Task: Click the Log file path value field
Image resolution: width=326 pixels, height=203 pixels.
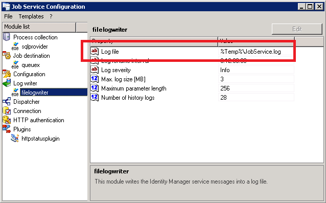Action: pyautogui.click(x=256, y=51)
